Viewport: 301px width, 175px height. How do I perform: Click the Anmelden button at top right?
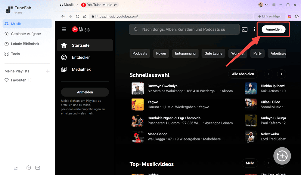pyautogui.click(x=273, y=29)
